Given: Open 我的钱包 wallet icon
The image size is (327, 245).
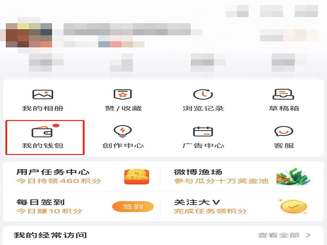Looking at the screenshot, I should click(43, 131).
